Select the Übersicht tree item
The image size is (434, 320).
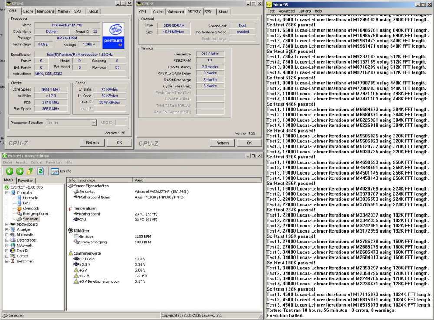coord(30,198)
